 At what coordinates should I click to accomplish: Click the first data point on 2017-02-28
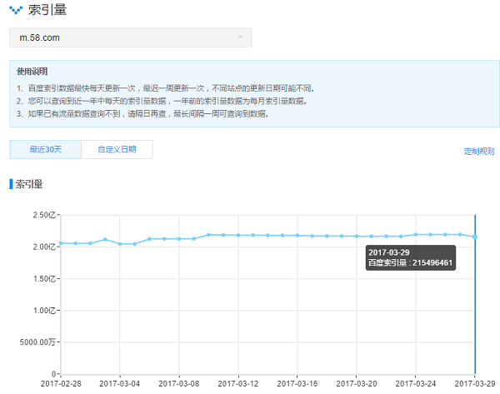[x=61, y=243]
